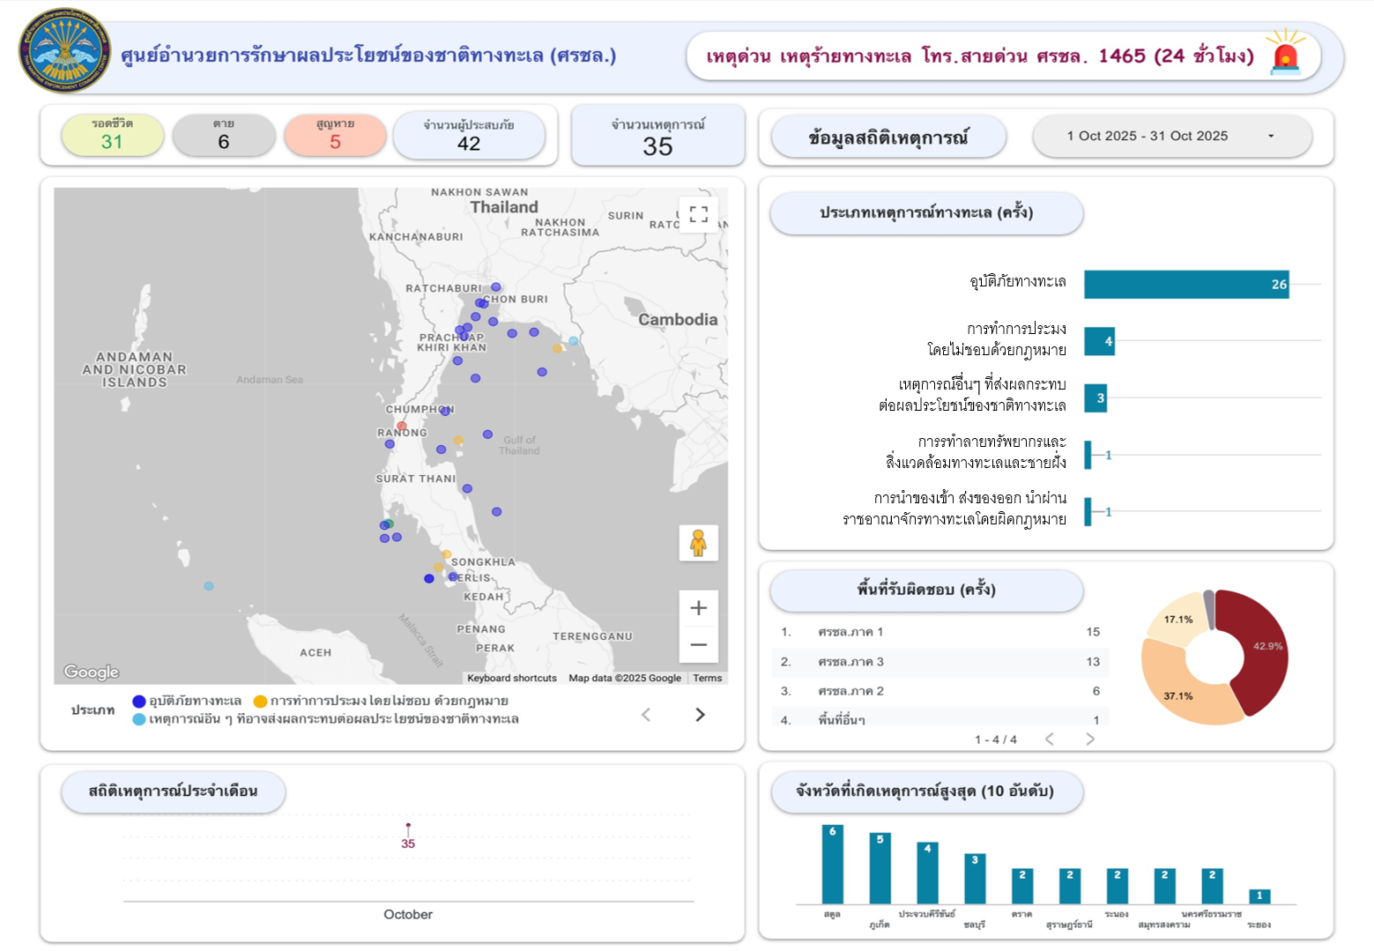Go to previous responsibility table page
Screen dimensions: 1374x951
click(x=1049, y=739)
